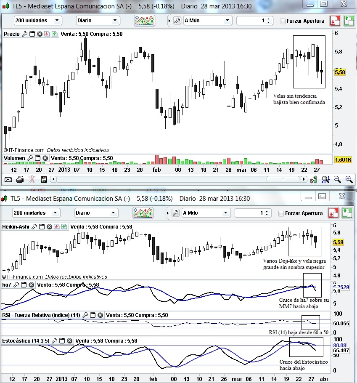This screenshot has height=383, width=357.
Task: Click the green buy arrow in Heikin-Ashi panel
Action: tap(64, 227)
